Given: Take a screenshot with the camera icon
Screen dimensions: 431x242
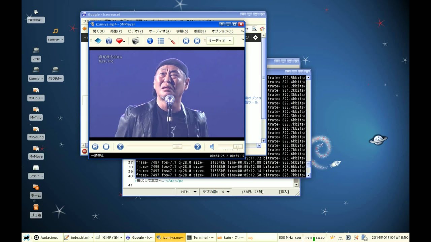Looking at the screenshot, I should tap(136, 41).
